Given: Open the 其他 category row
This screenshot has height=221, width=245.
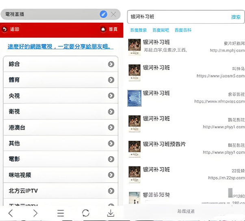Looking at the screenshot, I should 61,143.
